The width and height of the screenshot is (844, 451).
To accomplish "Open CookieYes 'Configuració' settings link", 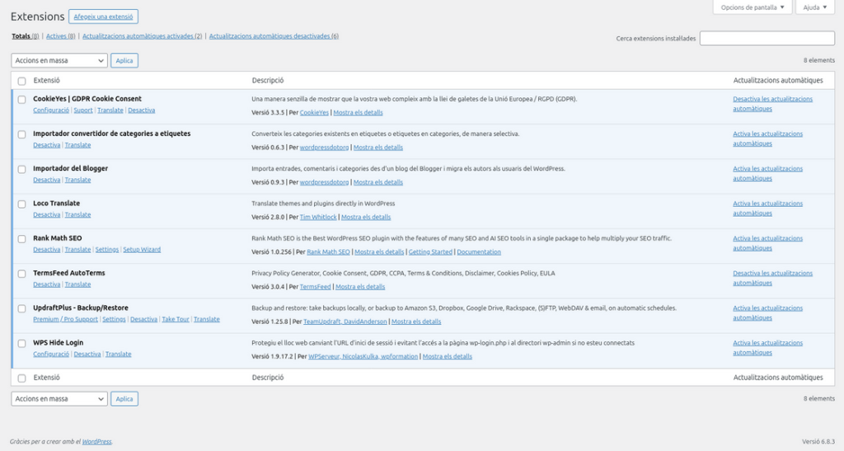I will [x=51, y=110].
